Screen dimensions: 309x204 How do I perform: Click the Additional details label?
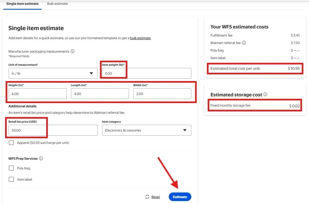pyautogui.click(x=22, y=106)
